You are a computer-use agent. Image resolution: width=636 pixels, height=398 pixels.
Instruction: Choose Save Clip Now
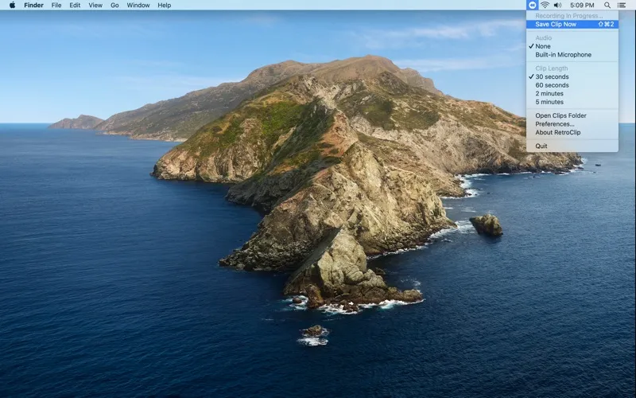pyautogui.click(x=572, y=25)
